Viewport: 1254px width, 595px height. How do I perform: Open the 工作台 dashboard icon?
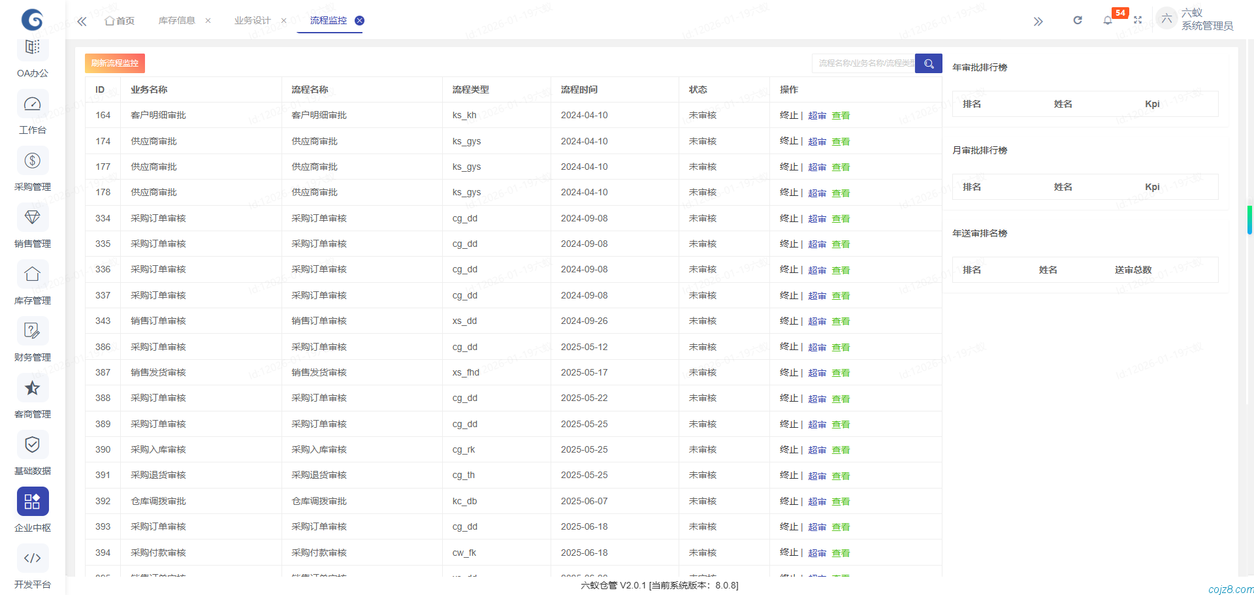pos(32,105)
